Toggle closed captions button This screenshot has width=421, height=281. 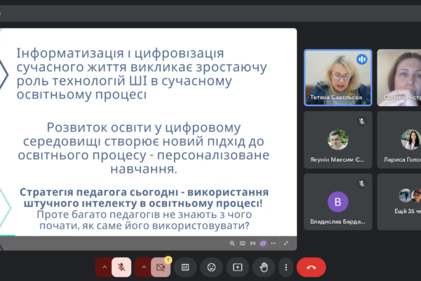[x=185, y=267]
